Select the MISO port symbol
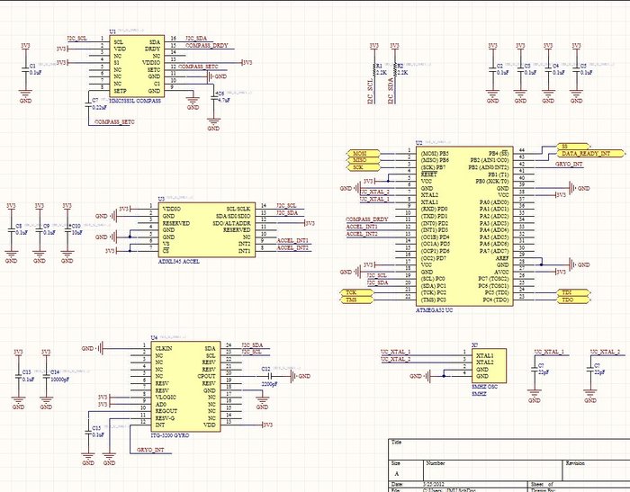This screenshot has height=492, width=630. 363,160
